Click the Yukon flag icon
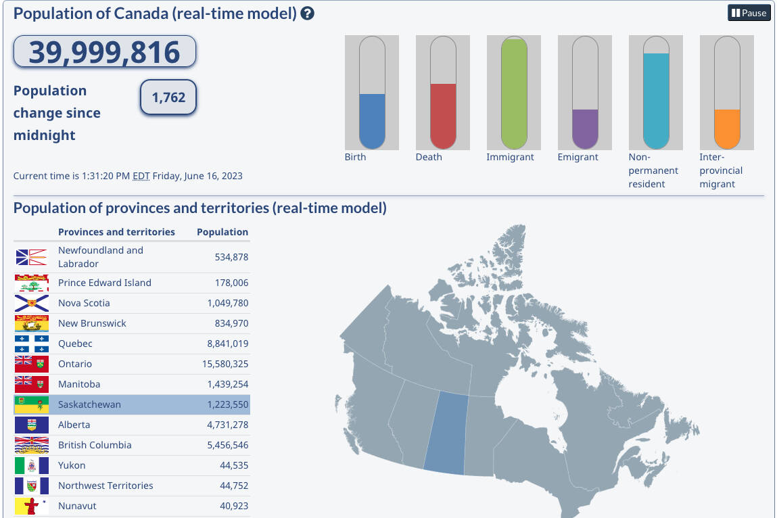 point(31,465)
